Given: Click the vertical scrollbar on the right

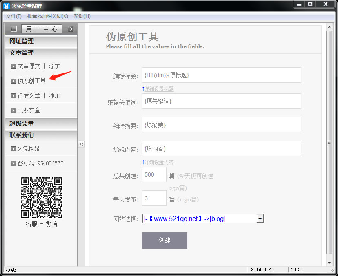Looking at the screenshot, I should (329, 142).
